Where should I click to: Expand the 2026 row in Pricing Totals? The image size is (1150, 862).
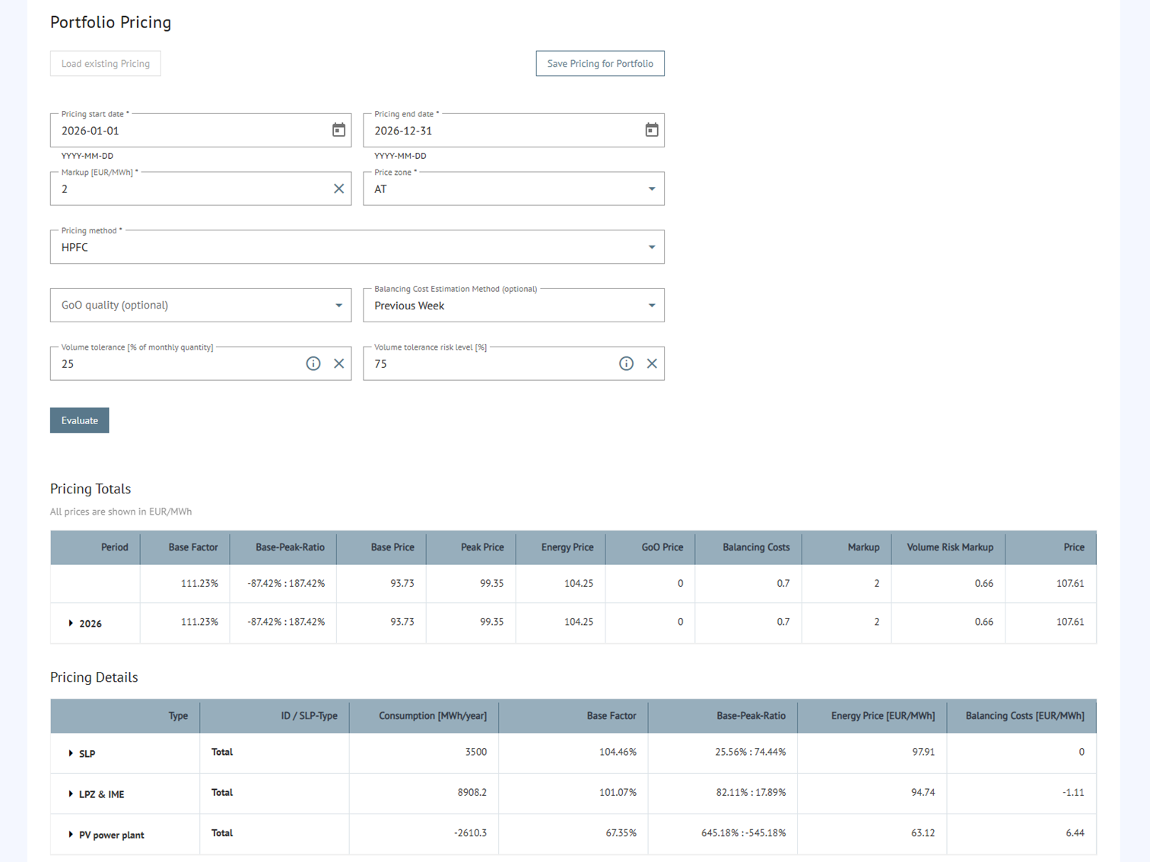click(x=71, y=623)
